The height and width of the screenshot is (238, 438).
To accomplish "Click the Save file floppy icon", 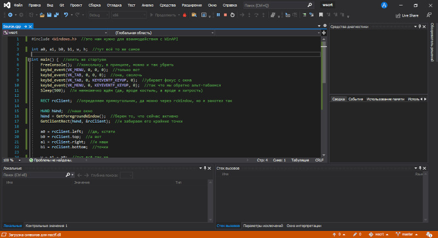I will [x=49, y=15].
